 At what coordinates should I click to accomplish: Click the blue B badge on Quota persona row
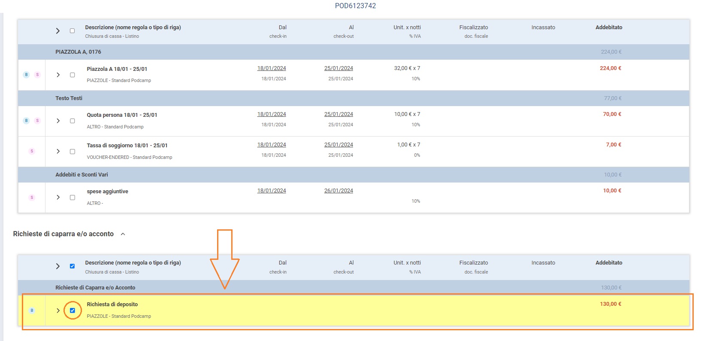[x=26, y=121]
